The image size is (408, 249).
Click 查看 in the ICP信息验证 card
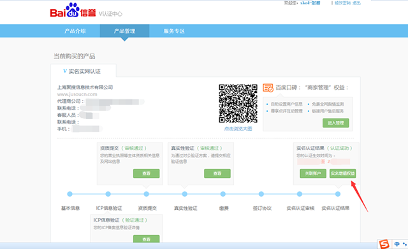click(x=146, y=239)
